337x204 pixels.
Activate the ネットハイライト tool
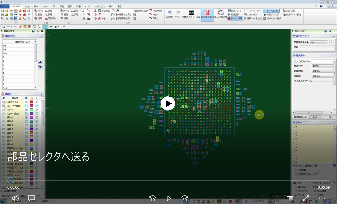(271, 11)
